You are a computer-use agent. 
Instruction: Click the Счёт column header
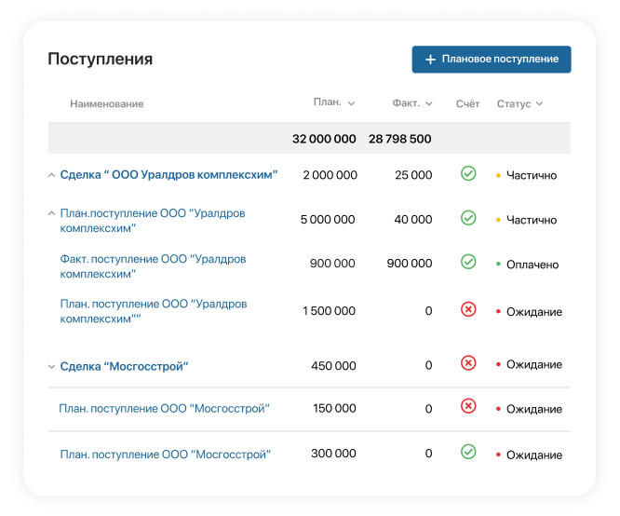point(467,103)
